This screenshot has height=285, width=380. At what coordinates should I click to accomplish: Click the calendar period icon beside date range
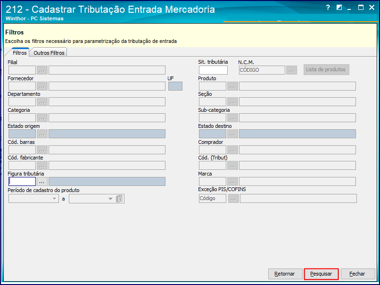click(x=120, y=199)
